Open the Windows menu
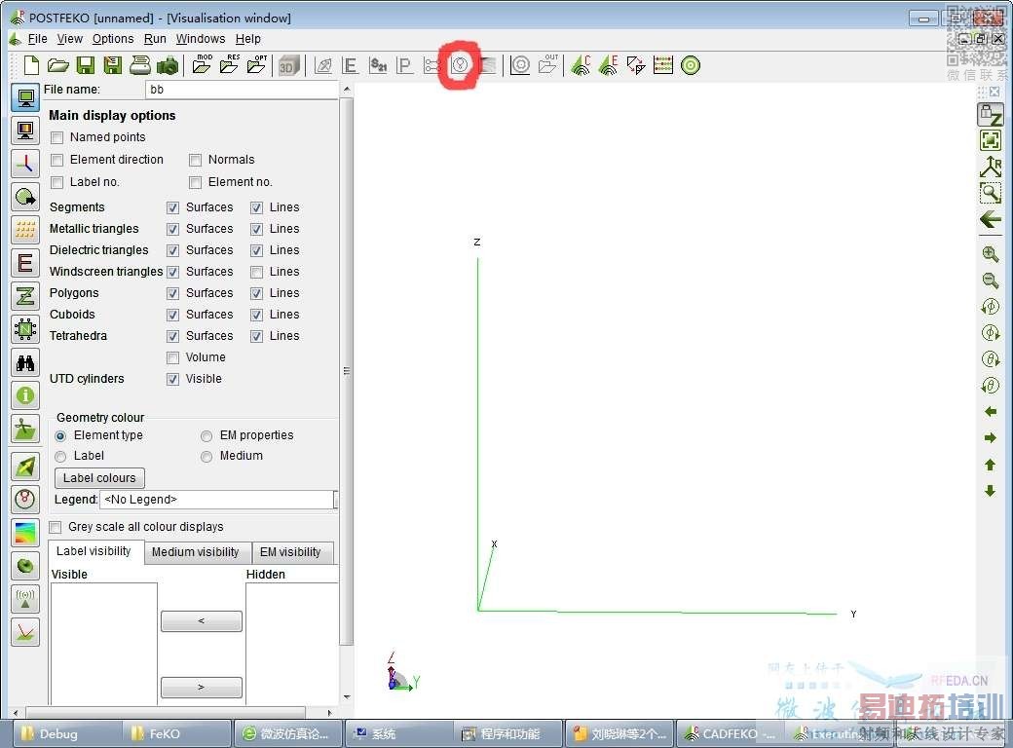 (x=201, y=39)
